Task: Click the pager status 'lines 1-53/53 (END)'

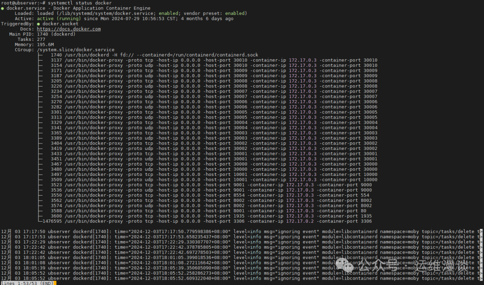Action: pos(27,283)
